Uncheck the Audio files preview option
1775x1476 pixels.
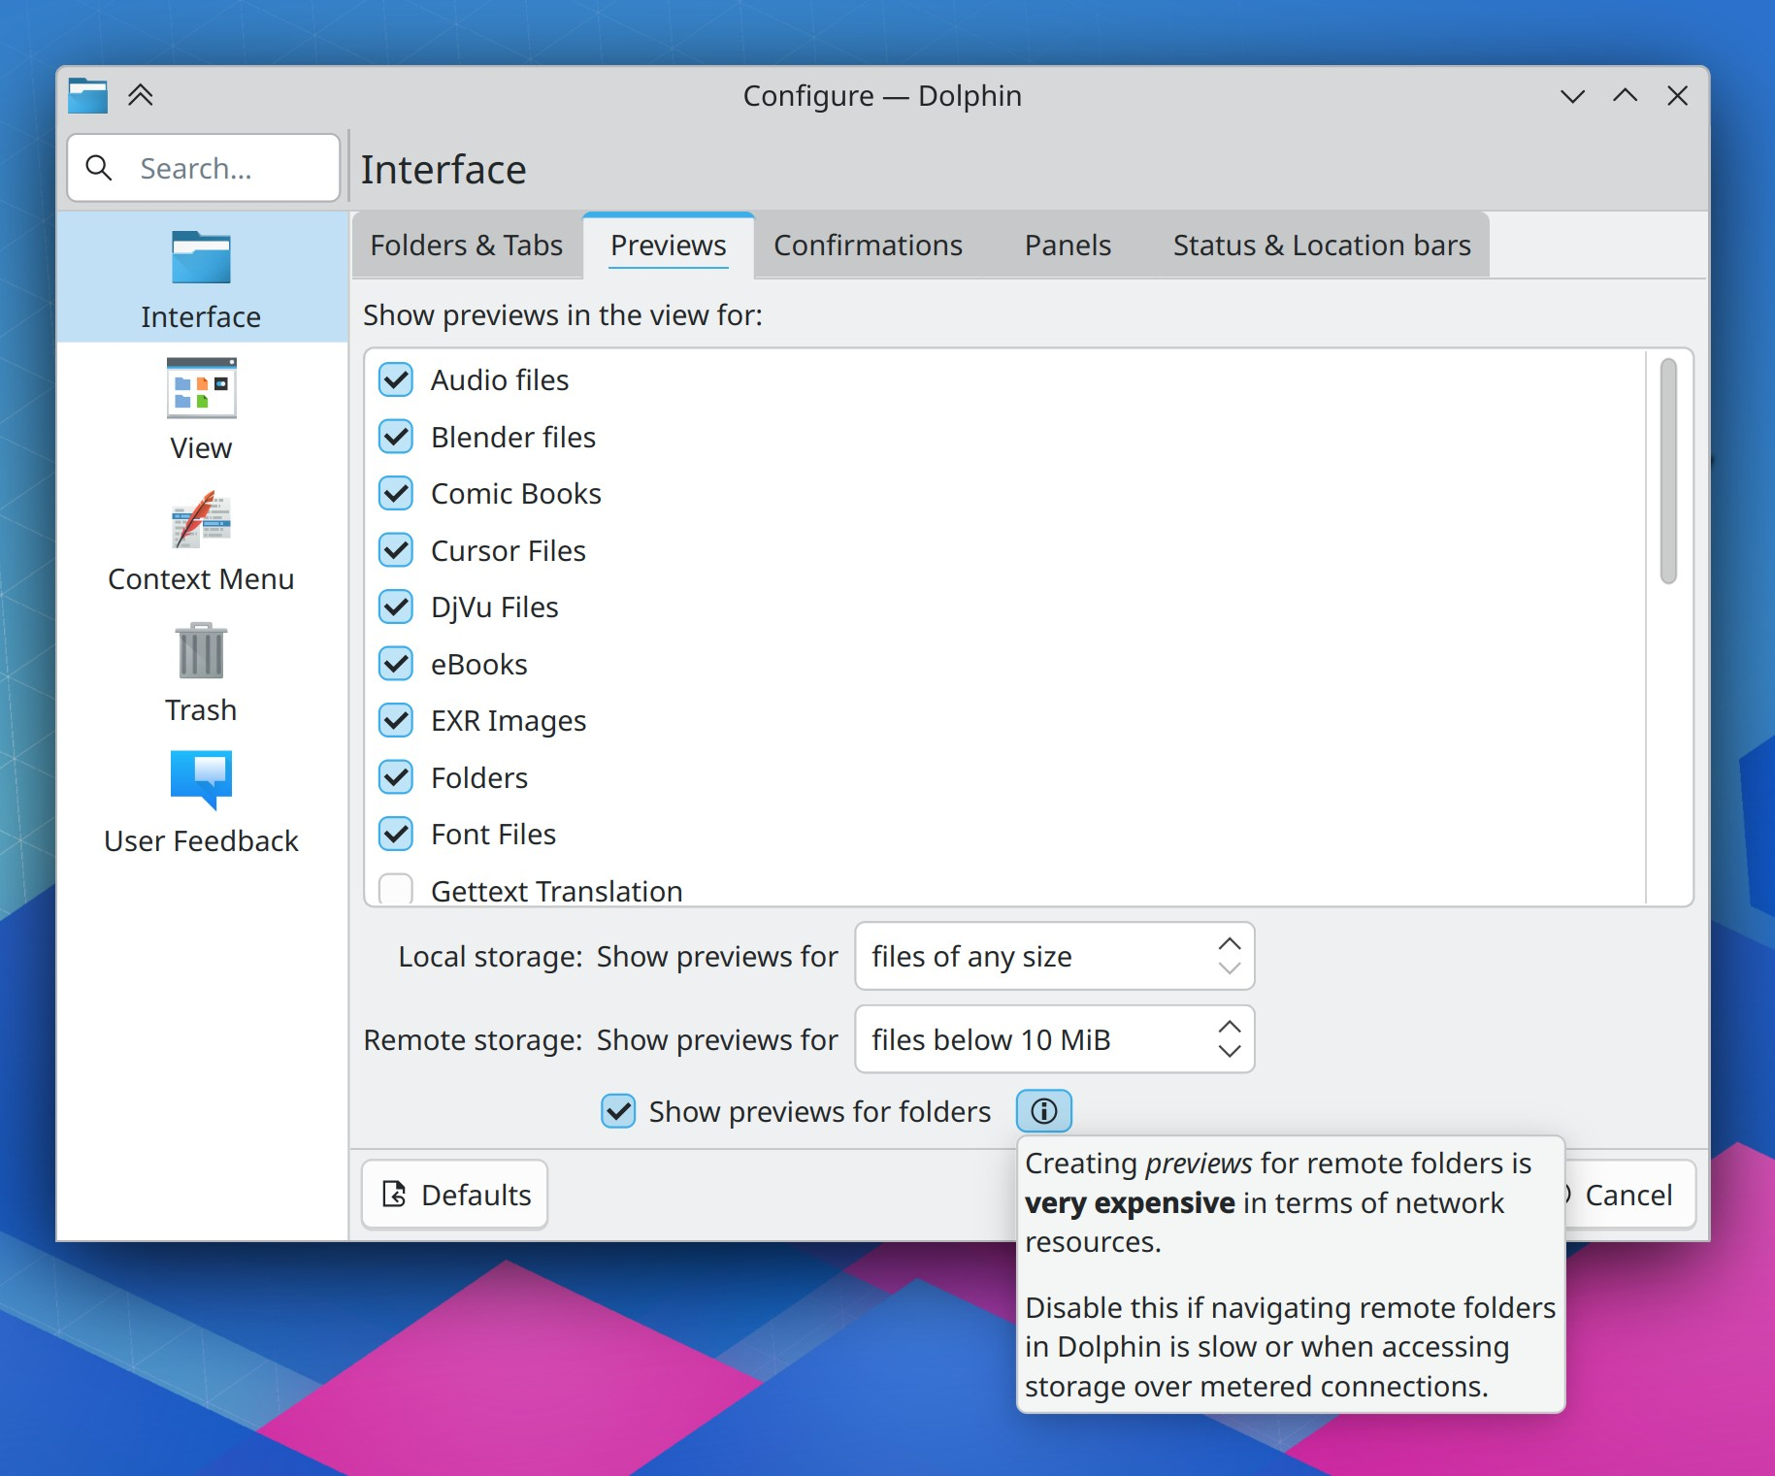(x=395, y=379)
